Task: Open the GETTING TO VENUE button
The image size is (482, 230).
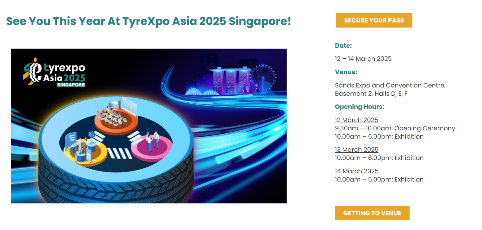Action: [x=372, y=213]
